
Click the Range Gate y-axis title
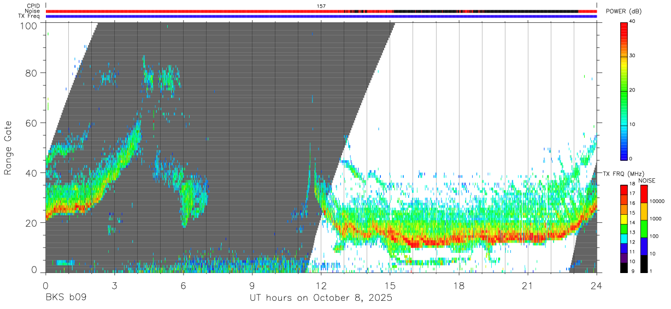pyautogui.click(x=8, y=147)
